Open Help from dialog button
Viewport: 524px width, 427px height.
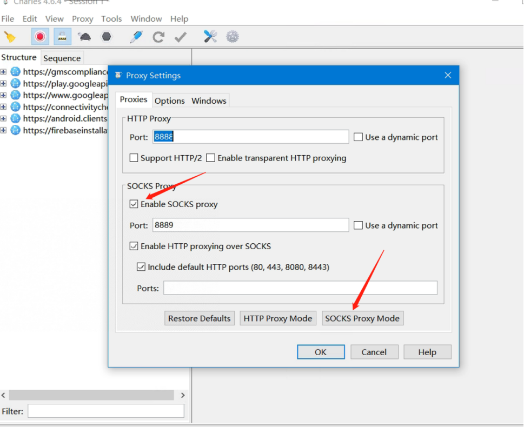[427, 352]
